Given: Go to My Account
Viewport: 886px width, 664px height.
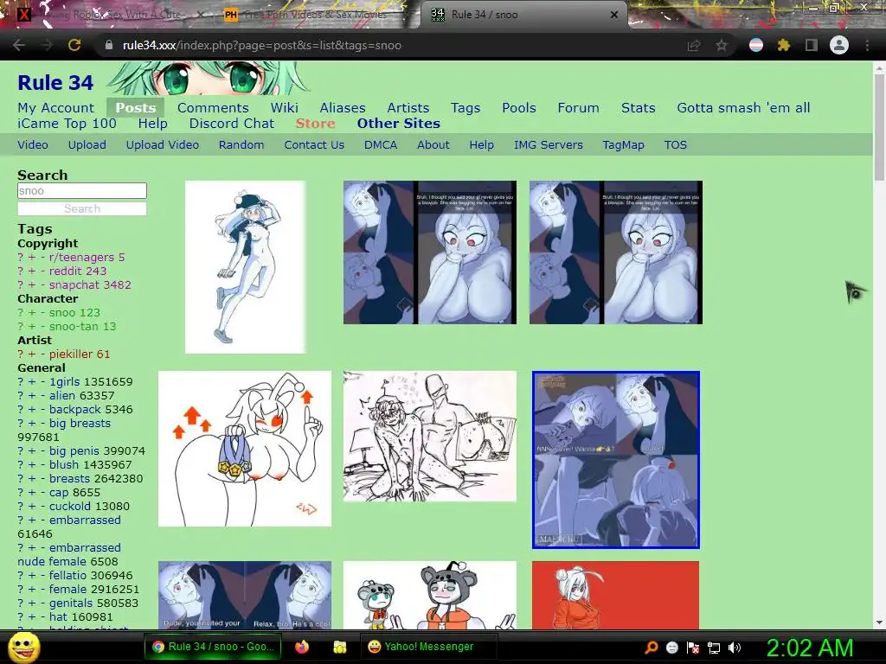Looking at the screenshot, I should pos(56,108).
